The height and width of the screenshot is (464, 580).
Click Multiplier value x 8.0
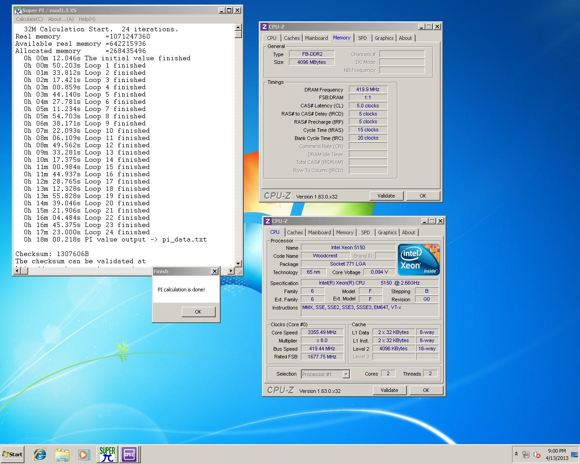coord(322,340)
